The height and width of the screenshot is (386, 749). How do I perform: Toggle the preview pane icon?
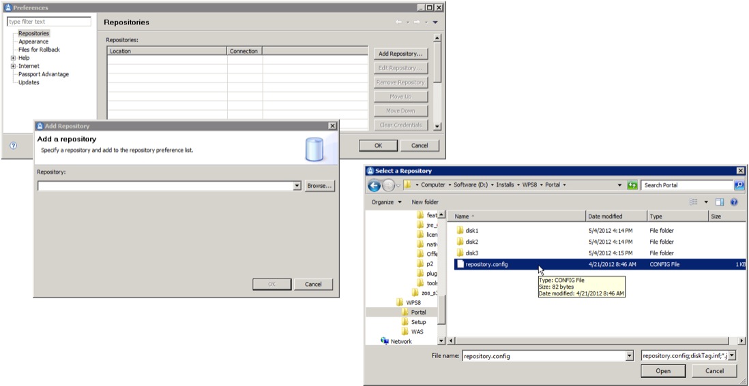point(720,202)
